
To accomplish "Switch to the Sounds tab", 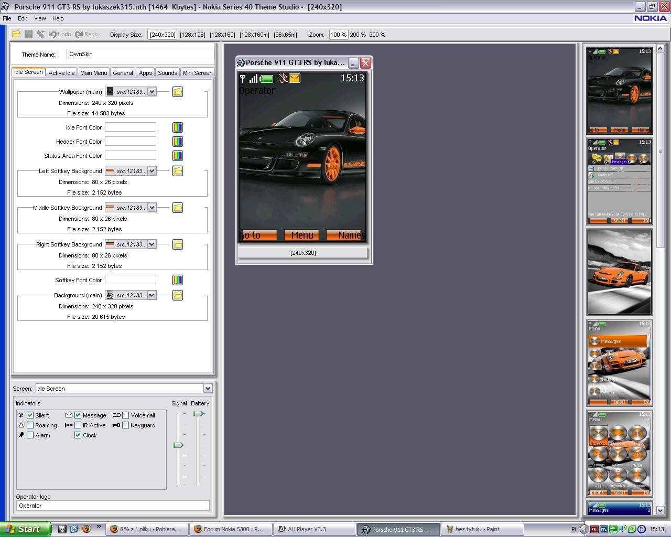I will (167, 73).
